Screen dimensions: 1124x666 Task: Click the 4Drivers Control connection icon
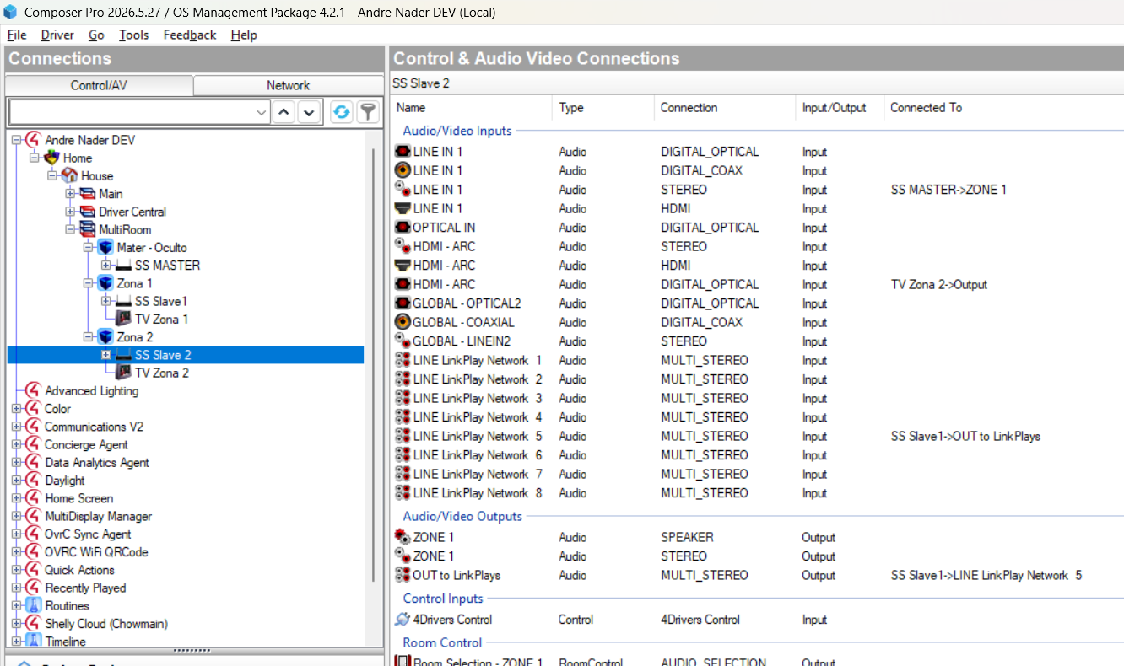pos(403,620)
